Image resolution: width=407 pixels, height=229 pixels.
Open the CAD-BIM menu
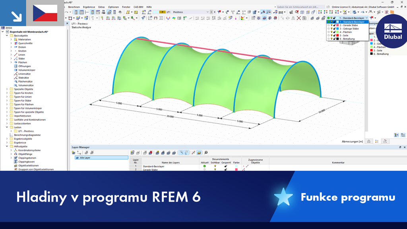point(138,7)
